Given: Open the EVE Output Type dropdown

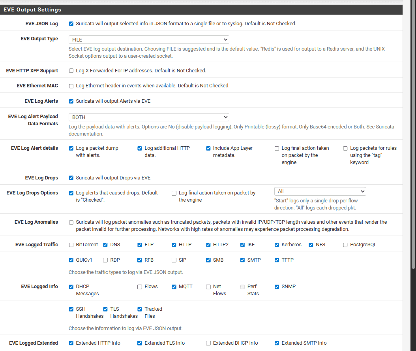Looking at the screenshot, I should click(x=149, y=40).
